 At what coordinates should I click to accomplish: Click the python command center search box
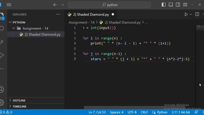pos(109,5)
